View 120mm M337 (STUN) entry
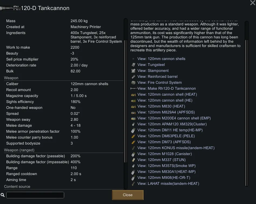This screenshot has width=256, height=204. tap(161, 160)
